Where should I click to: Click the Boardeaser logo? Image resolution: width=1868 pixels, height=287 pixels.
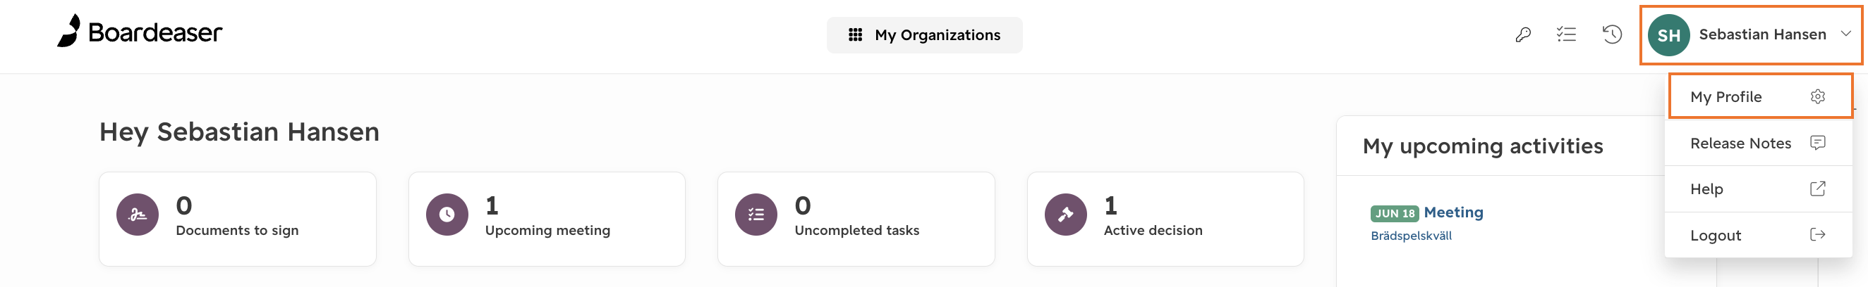[139, 31]
